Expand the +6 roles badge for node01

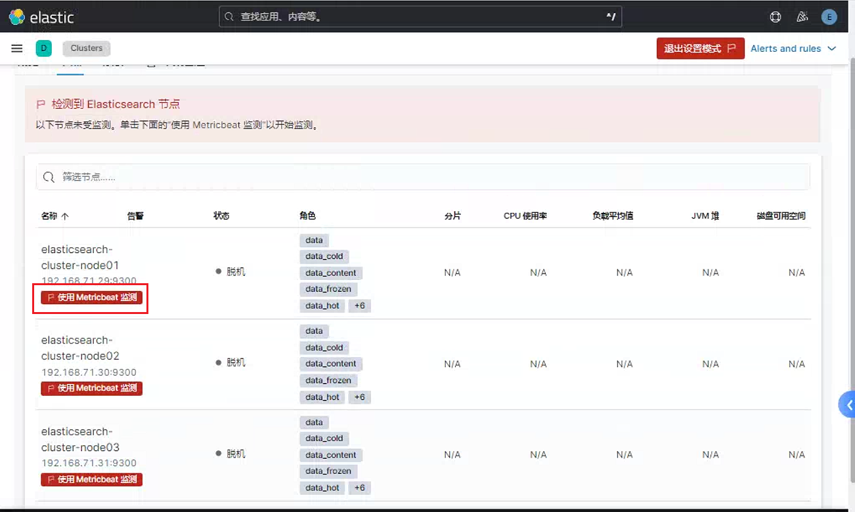click(360, 305)
